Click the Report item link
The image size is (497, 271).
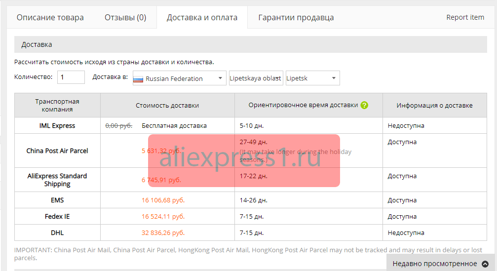465,17
